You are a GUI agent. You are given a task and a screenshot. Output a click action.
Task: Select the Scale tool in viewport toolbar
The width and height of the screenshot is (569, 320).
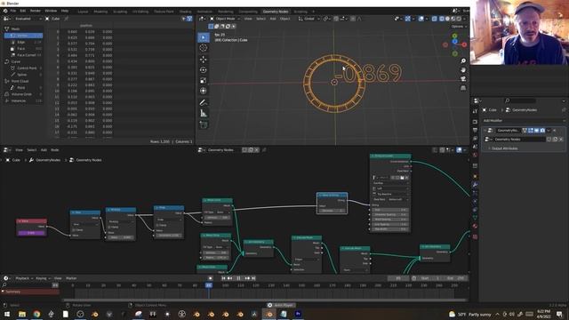[204, 80]
